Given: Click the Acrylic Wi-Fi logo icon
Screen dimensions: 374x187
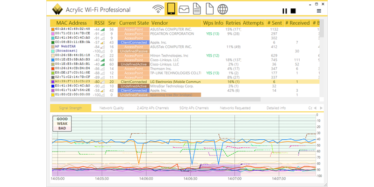Looking at the screenshot, I should pyautogui.click(x=58, y=9).
